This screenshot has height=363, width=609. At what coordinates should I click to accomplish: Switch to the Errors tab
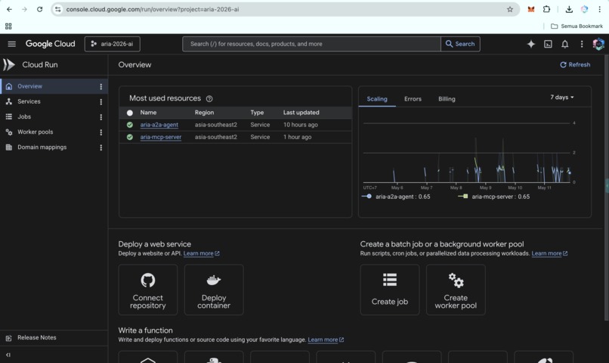click(413, 99)
